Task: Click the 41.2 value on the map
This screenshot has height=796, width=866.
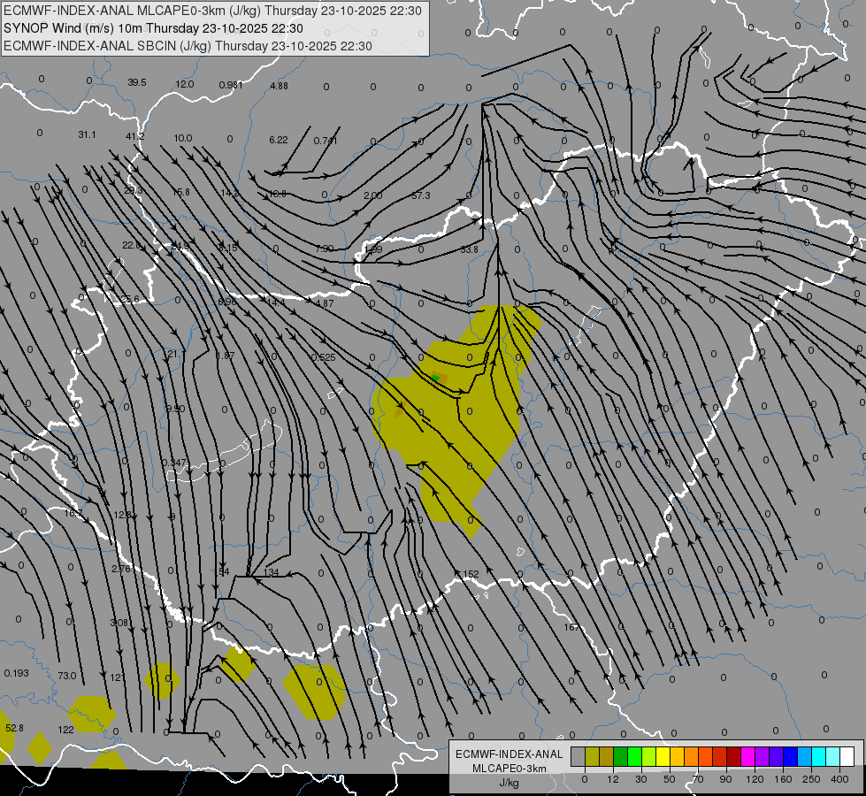Action: (x=134, y=136)
